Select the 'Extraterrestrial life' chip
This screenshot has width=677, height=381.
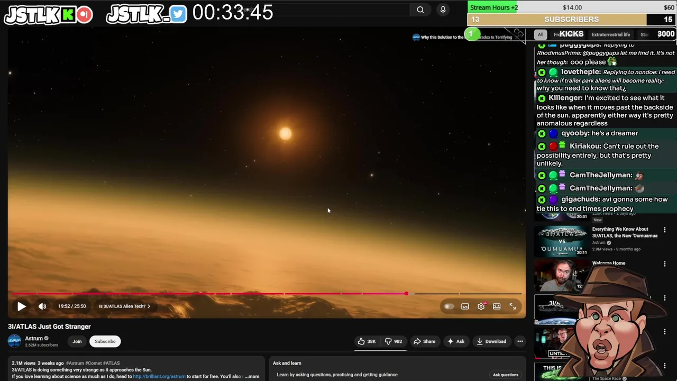pos(610,34)
